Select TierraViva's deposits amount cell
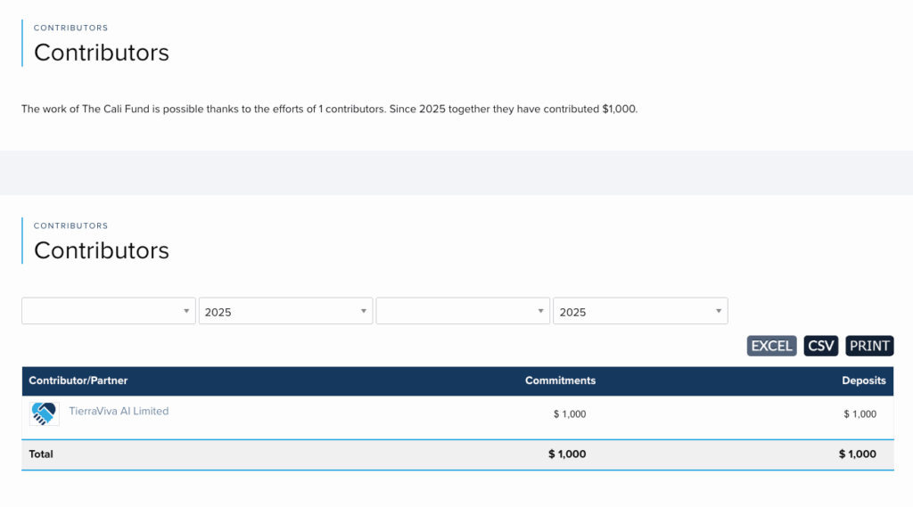This screenshot has width=913, height=507. click(x=860, y=414)
